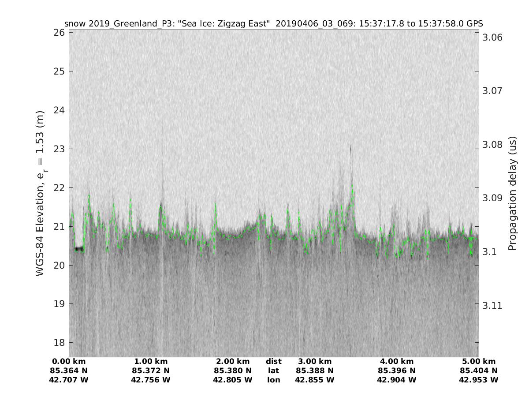Screen dimensions: 529x397
Task: Click the "42.953 W" longitude label
Action: click(x=478, y=380)
